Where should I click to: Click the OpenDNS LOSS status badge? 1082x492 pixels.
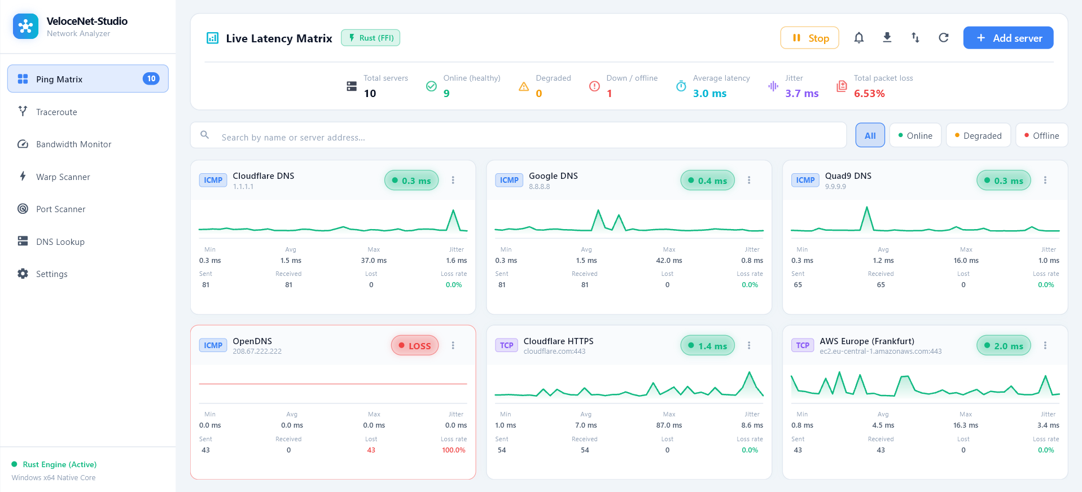(415, 345)
